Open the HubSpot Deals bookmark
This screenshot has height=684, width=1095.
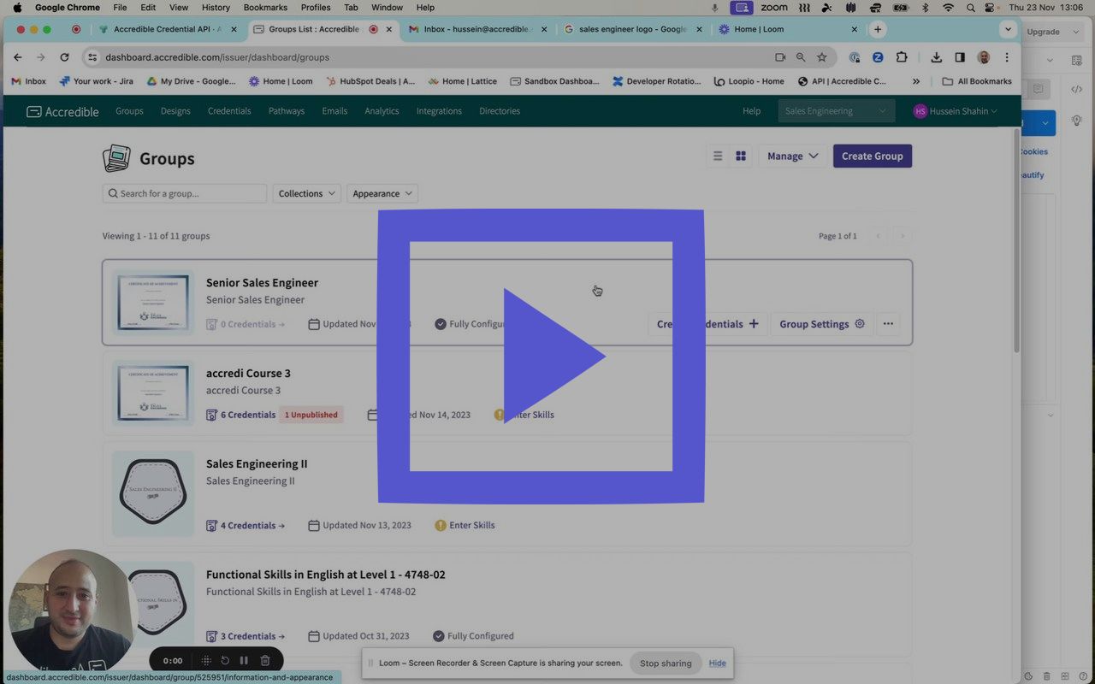pyautogui.click(x=370, y=81)
